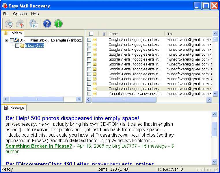The image size is (220, 173).
Task: Click the Easy Mail Recovery title bar icon
Action: click(x=5, y=6)
